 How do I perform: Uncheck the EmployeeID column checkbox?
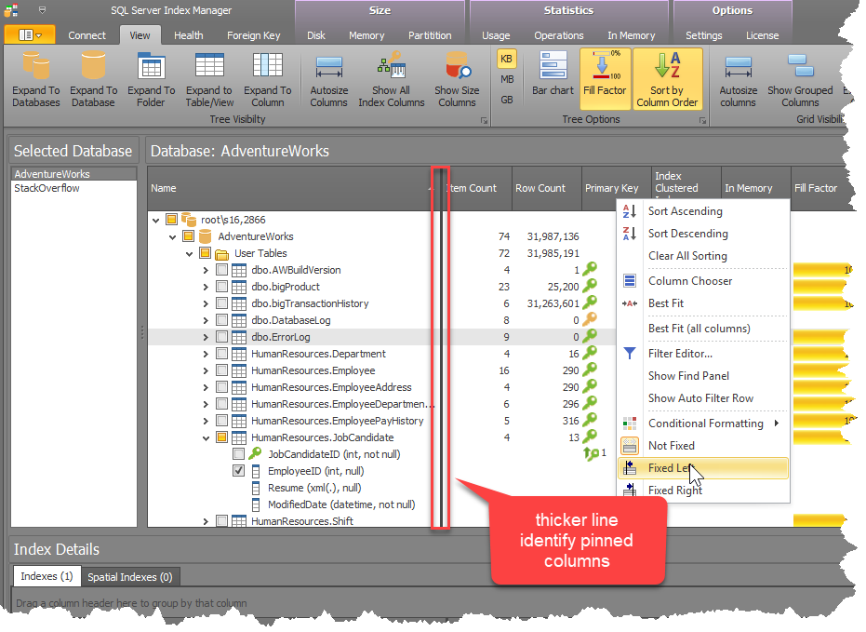[x=239, y=471]
